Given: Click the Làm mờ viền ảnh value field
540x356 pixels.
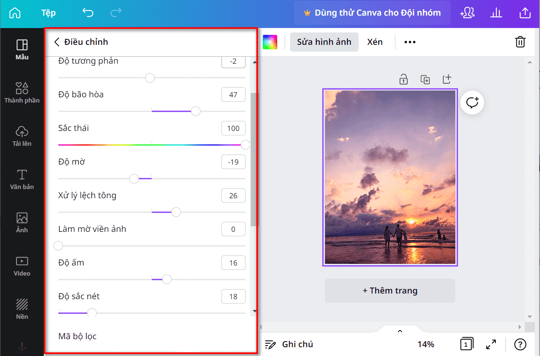Looking at the screenshot, I should [233, 229].
